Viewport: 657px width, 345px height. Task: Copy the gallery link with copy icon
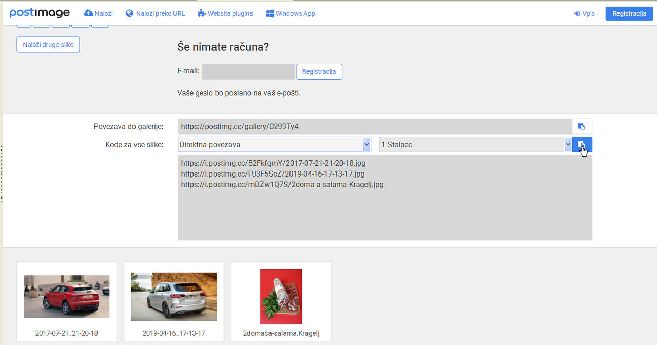582,126
